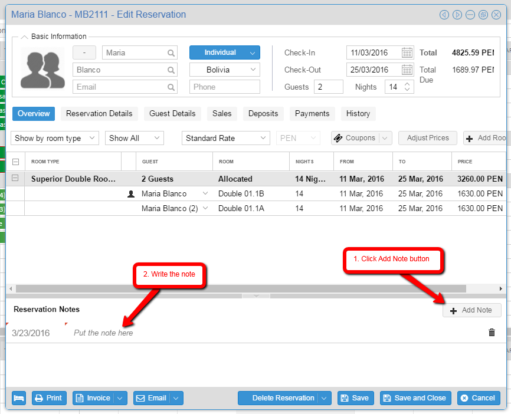Collapse the Superior Double Room group row

coord(15,179)
